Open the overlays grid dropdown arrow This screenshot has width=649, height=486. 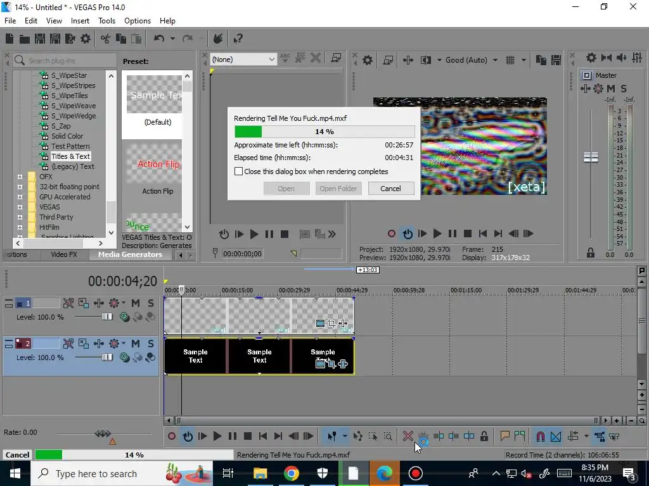[x=524, y=60]
